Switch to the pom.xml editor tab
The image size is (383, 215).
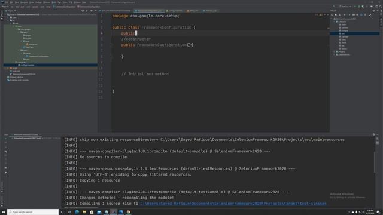115,11
